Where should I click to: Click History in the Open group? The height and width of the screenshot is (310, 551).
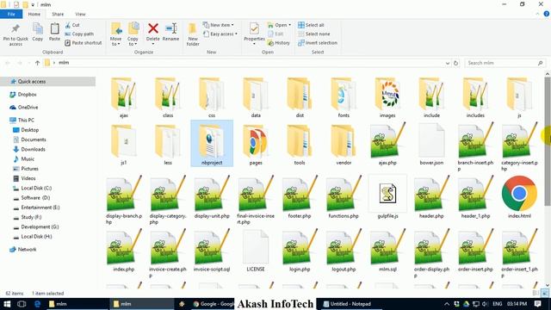[x=279, y=43]
